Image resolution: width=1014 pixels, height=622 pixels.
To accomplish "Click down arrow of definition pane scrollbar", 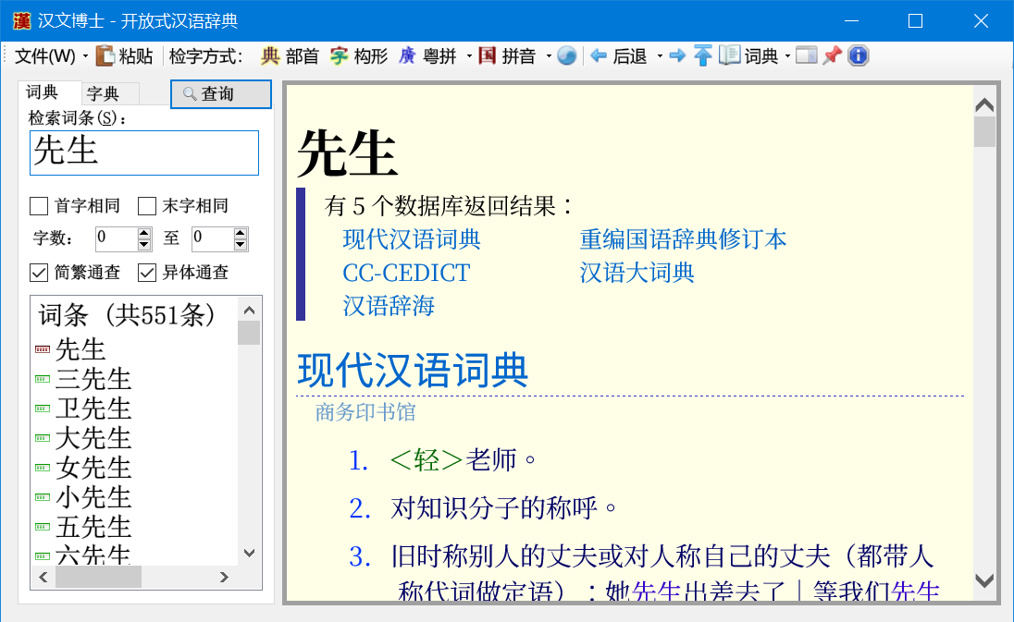I will click(984, 580).
